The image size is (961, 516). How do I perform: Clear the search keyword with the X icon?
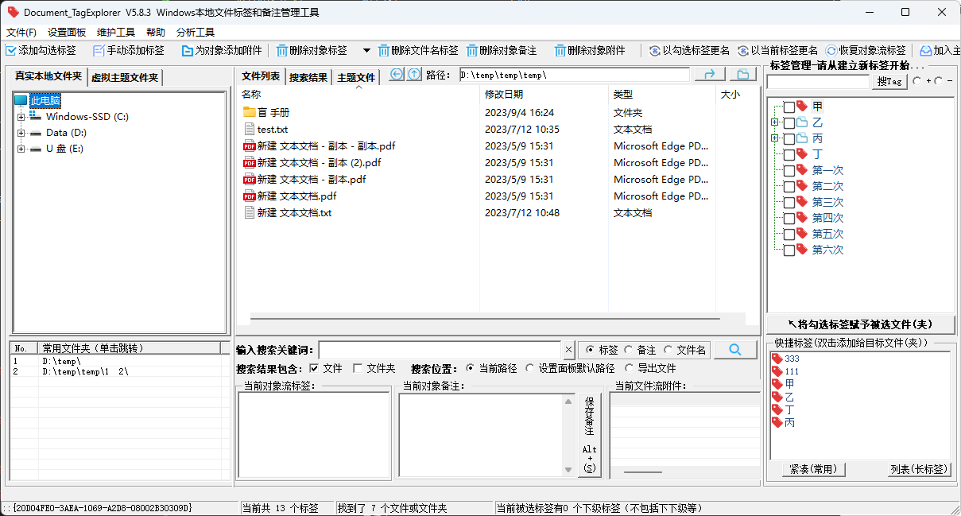click(568, 350)
